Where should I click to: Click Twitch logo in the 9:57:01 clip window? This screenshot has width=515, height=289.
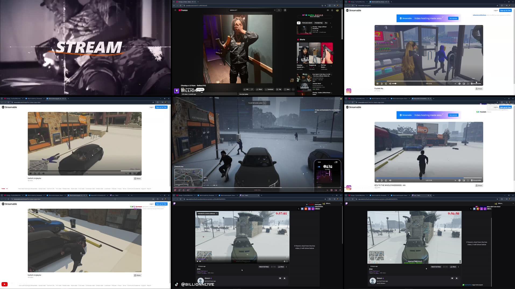[174, 204]
